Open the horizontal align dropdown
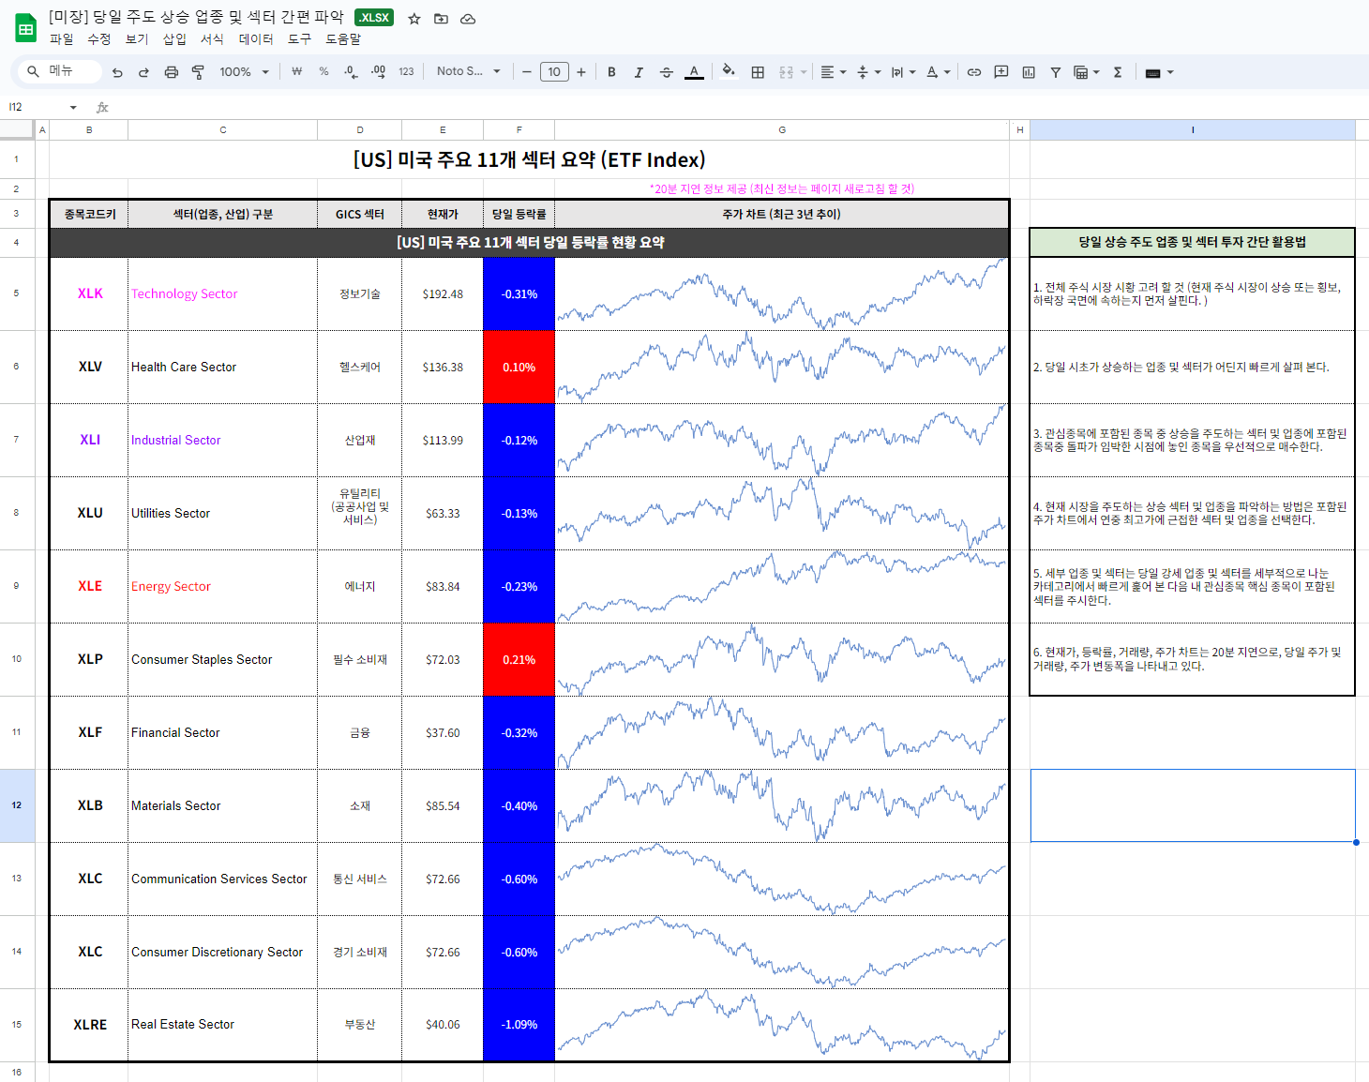 (833, 72)
